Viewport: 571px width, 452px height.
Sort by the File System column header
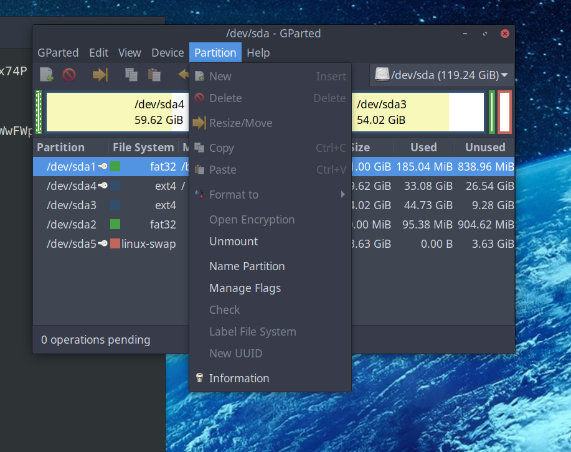click(x=143, y=147)
